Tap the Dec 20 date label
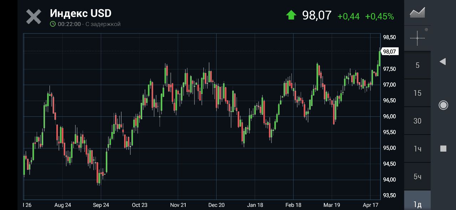This screenshot has width=456, height=210. click(217, 205)
